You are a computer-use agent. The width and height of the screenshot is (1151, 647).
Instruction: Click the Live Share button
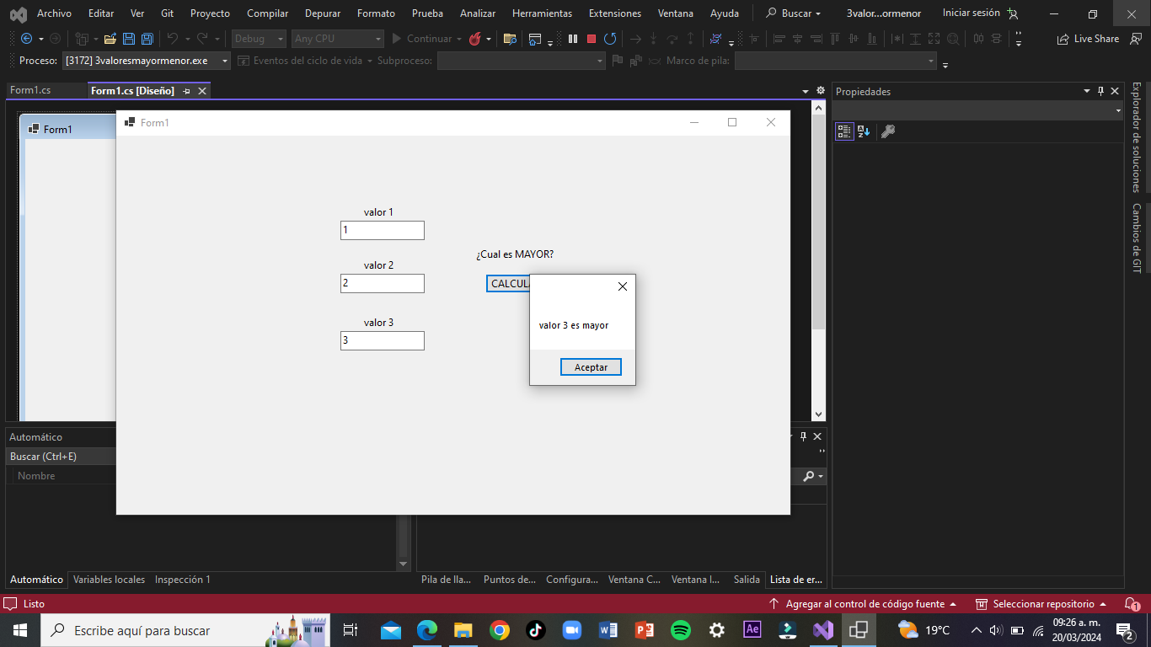tap(1089, 39)
